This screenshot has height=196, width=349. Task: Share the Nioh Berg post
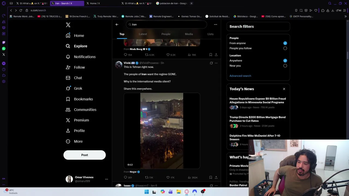216,55
